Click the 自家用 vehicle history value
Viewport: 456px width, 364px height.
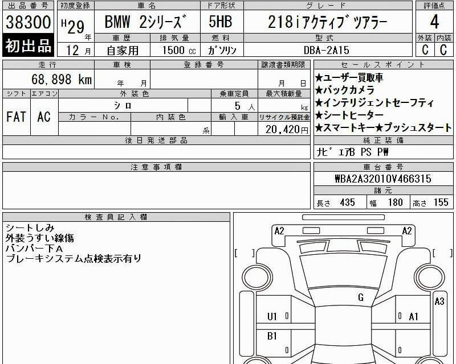[x=123, y=51]
